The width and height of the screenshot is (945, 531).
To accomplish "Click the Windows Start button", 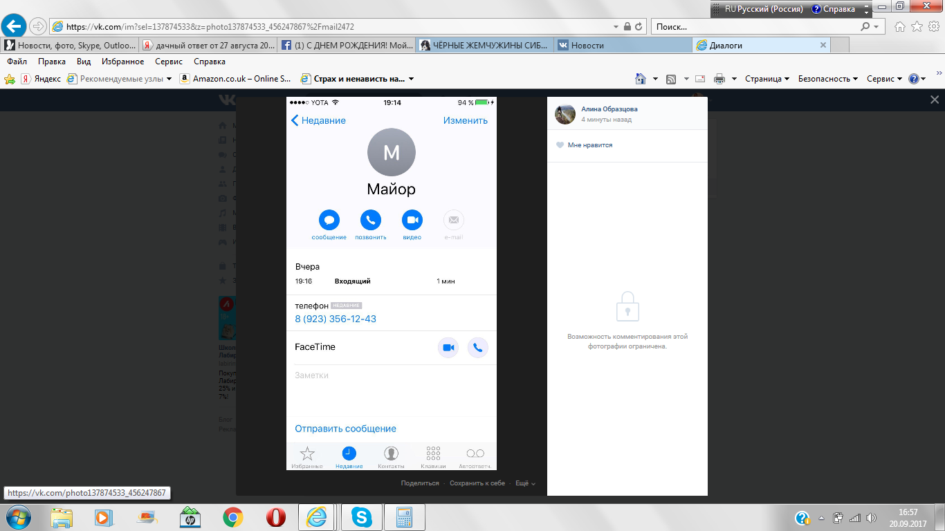I will coord(18,517).
